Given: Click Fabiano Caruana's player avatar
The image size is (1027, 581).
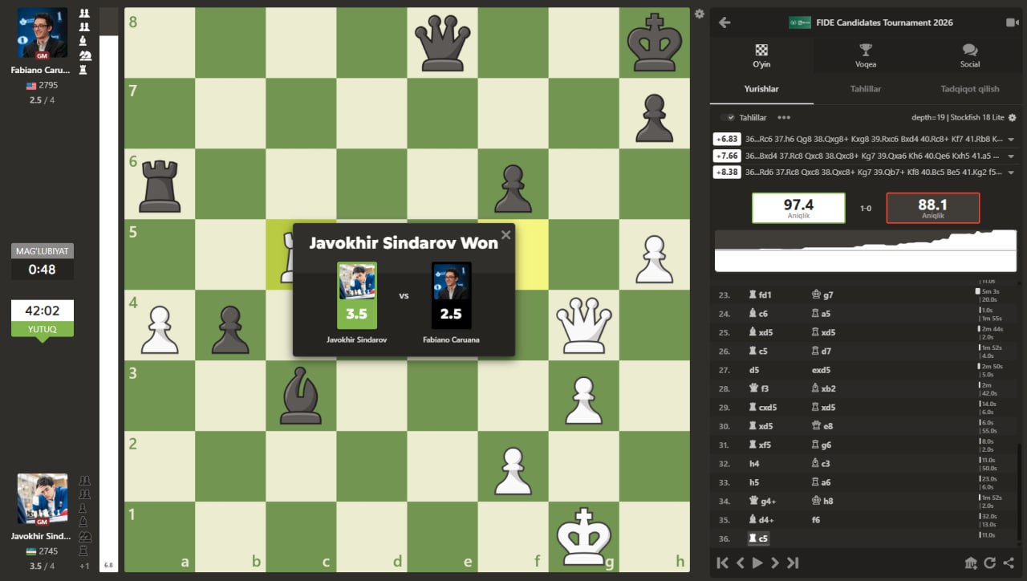Looking at the screenshot, I should [42, 34].
